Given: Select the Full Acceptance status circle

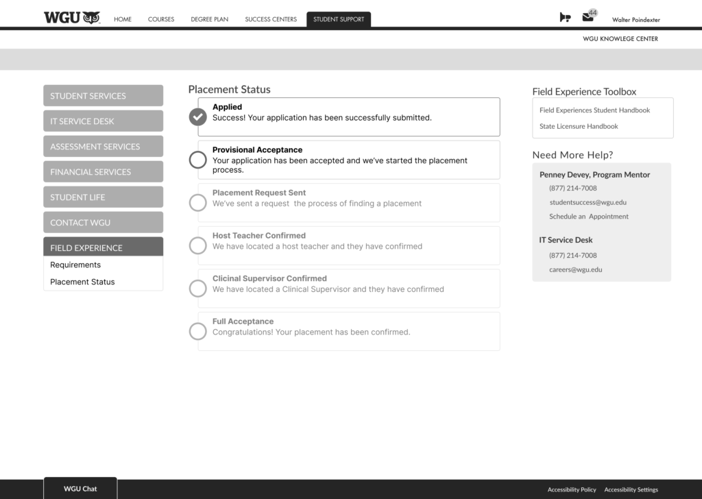Looking at the screenshot, I should pos(197,332).
